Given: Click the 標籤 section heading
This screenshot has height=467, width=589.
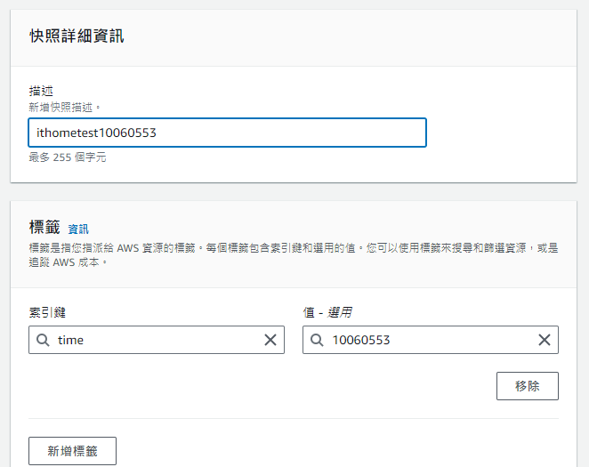Looking at the screenshot, I should point(44,227).
